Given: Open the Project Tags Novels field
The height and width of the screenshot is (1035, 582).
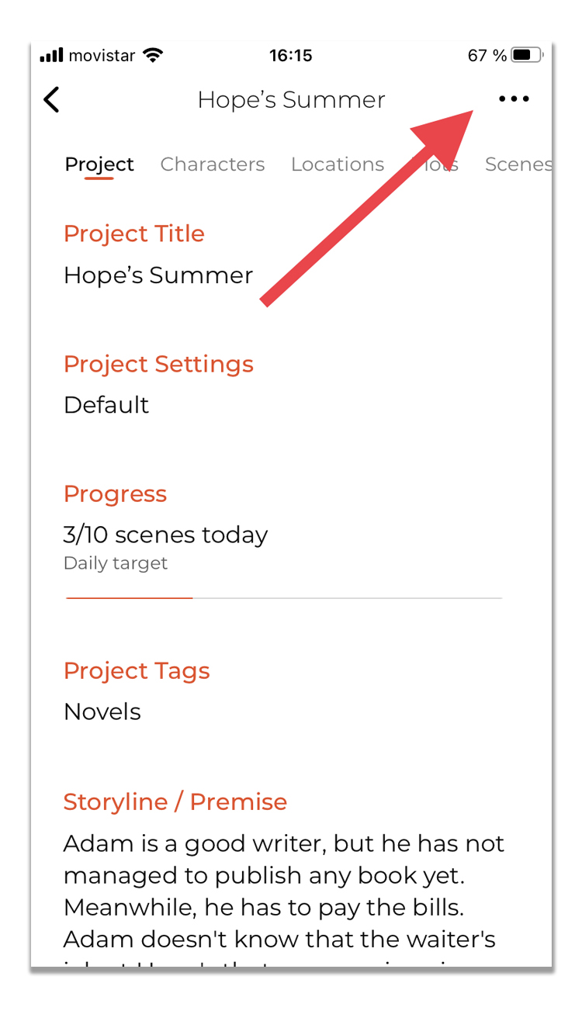Looking at the screenshot, I should tap(102, 711).
